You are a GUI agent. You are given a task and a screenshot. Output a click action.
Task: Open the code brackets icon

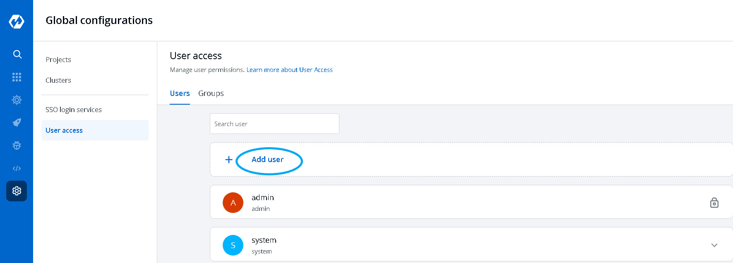coord(17,168)
